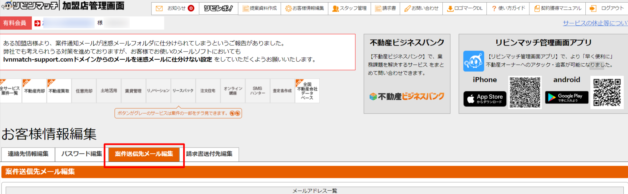Image resolution: width=628 pixels, height=194 pixels.
Task: Open the サービスの休止等について link
Action: pos(595,23)
